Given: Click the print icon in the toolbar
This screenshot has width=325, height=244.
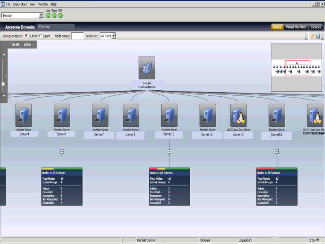Looking at the screenshot, I should pyautogui.click(x=318, y=36).
